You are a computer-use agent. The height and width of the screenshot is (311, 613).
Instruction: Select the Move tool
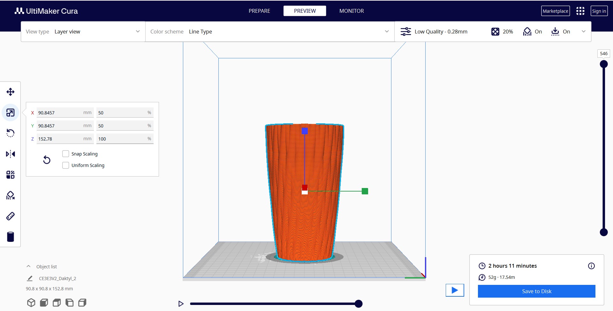pyautogui.click(x=11, y=92)
